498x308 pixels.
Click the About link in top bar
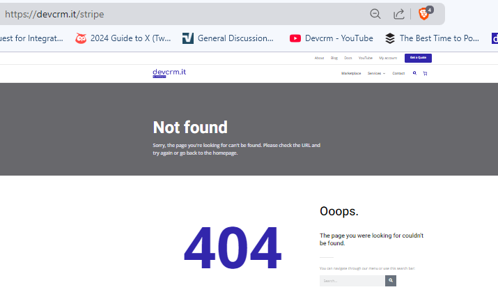pyautogui.click(x=319, y=58)
